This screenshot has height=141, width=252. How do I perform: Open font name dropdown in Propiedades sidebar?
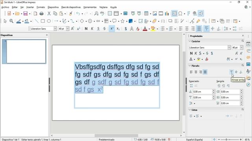pyautogui.click(x=229, y=47)
